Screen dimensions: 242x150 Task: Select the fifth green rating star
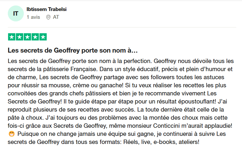coord(43,37)
